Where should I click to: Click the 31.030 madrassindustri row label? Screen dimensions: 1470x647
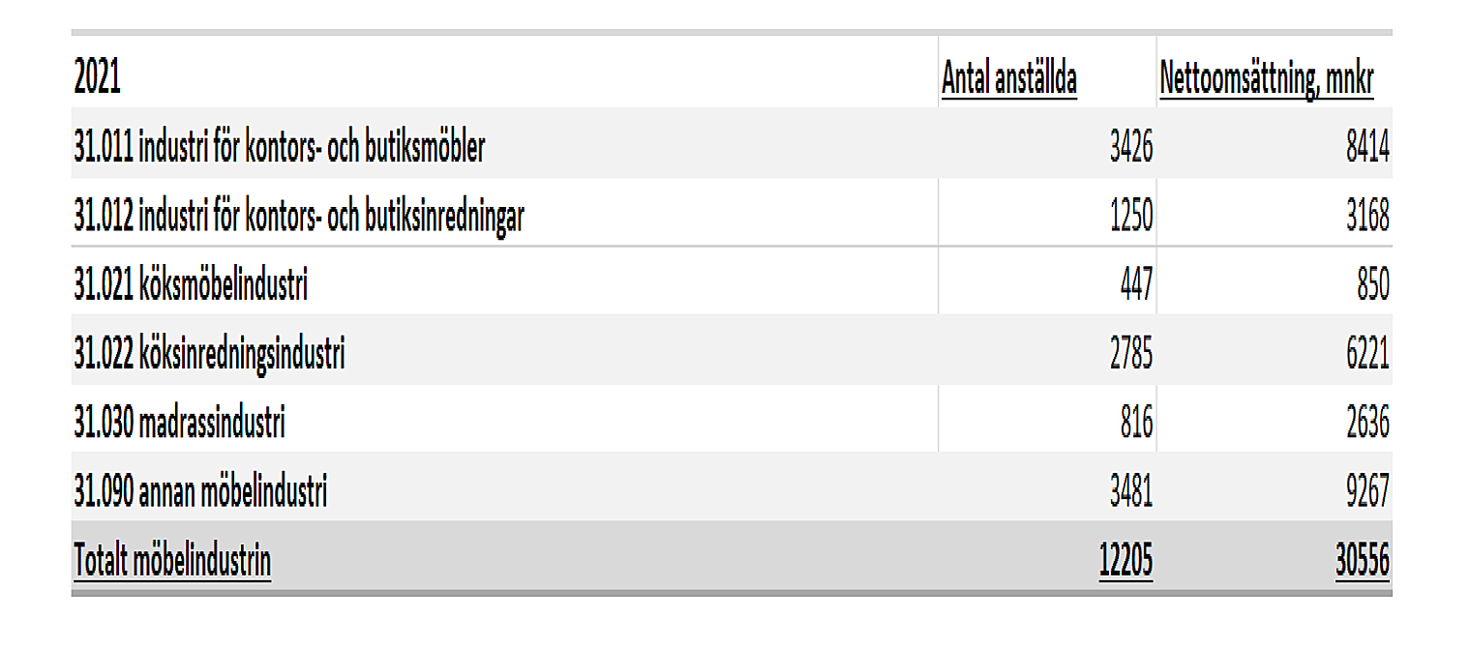tap(179, 424)
